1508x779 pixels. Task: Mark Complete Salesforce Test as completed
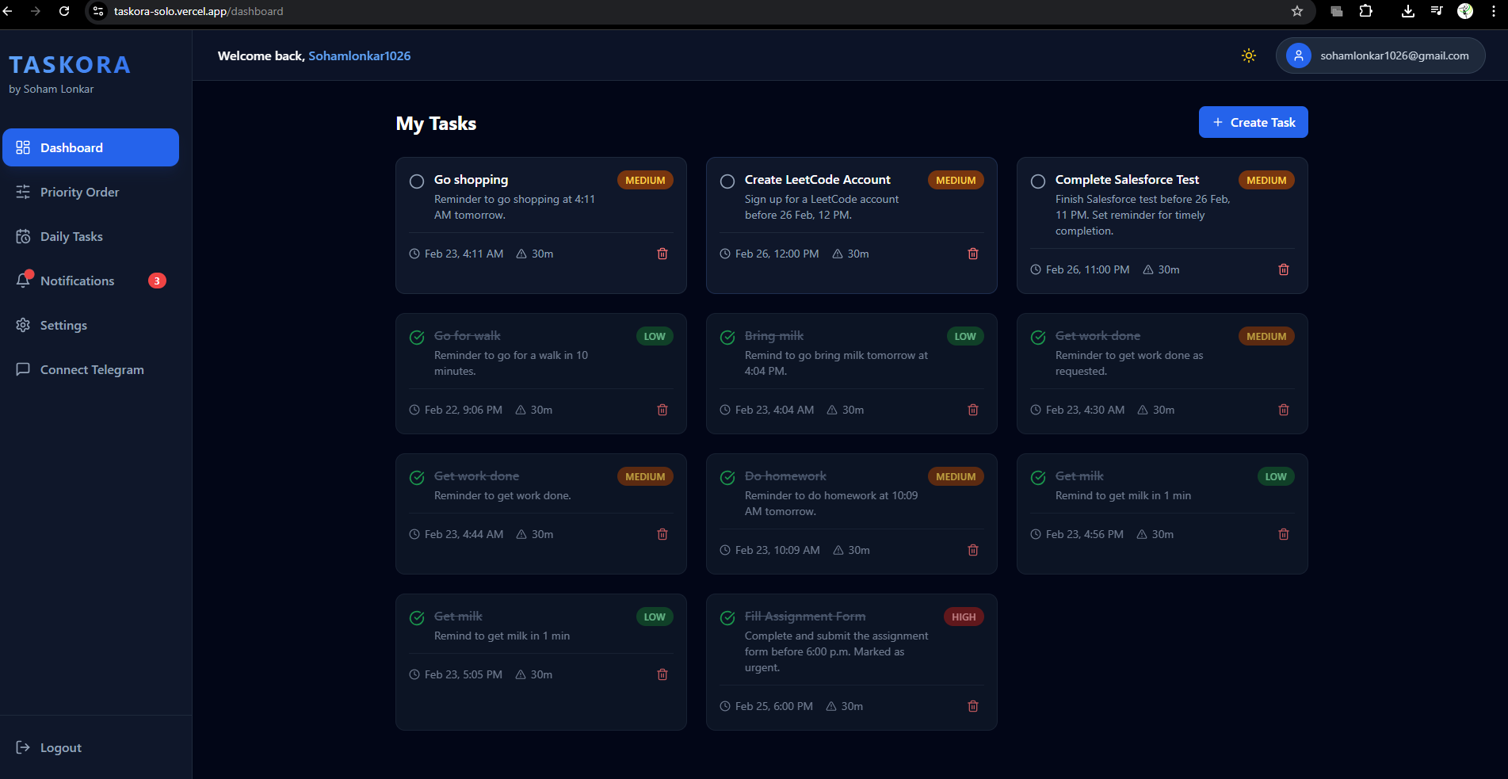[1038, 181]
